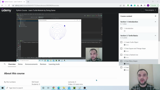160x90 pixels.
Task: Open Cortana circle icon in taskbar
Action: point(43,88)
